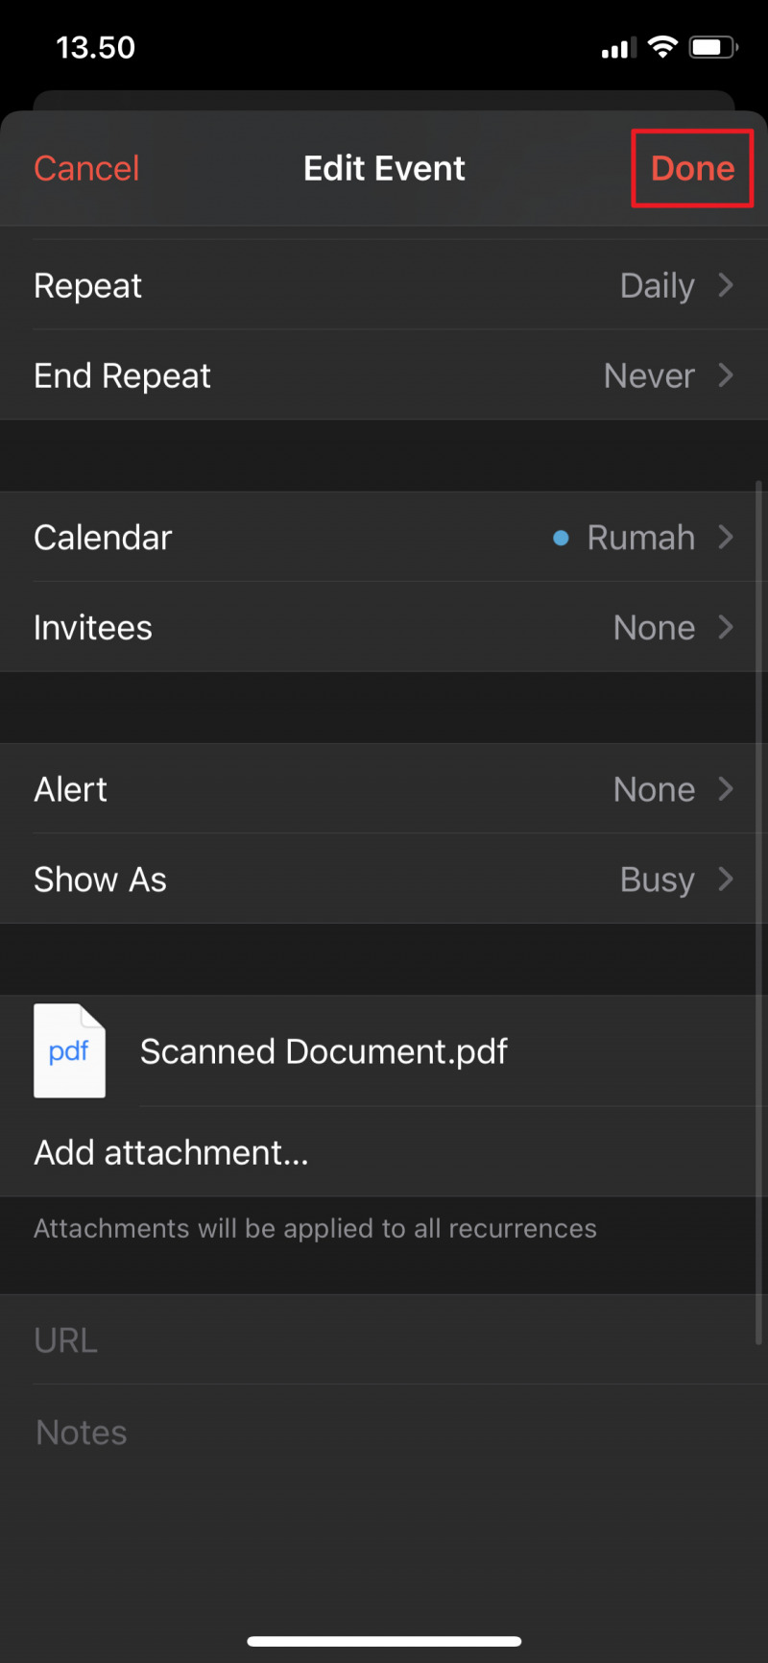This screenshot has width=768, height=1663.
Task: Tap Add attachment...
Action: pos(171,1152)
